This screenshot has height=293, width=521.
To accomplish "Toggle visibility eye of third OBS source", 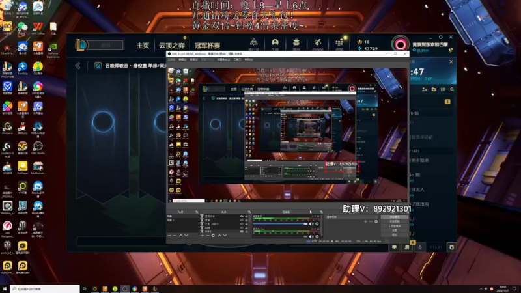I will tap(242, 224).
